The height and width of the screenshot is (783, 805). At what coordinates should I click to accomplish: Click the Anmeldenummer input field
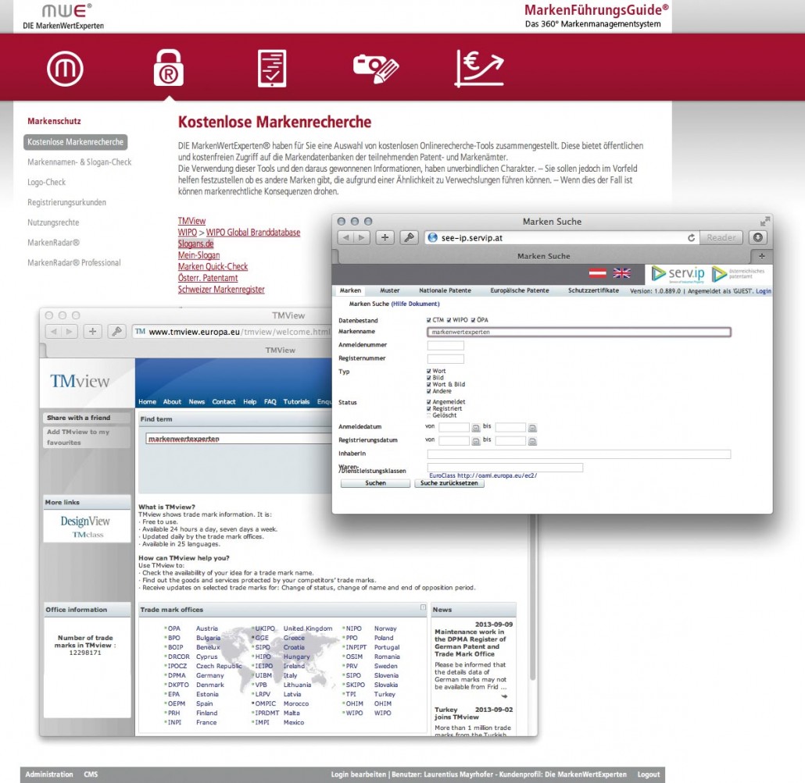pyautogui.click(x=445, y=345)
